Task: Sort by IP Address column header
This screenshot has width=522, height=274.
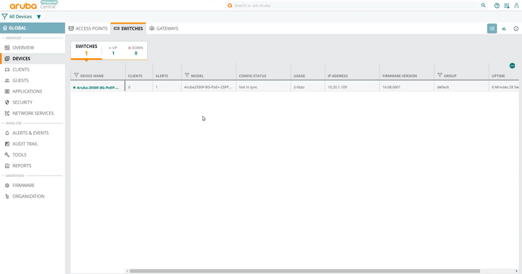Action: pos(338,76)
